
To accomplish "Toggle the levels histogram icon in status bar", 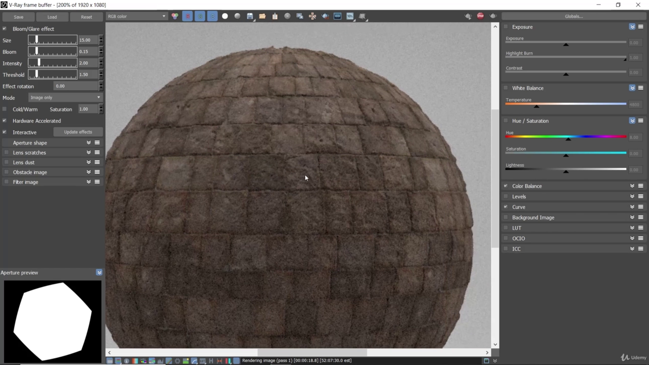I will coord(160,361).
